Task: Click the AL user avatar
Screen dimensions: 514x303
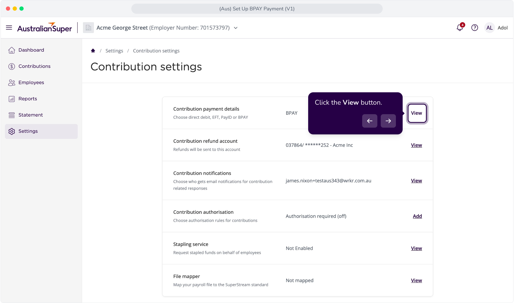Action: pos(490,27)
